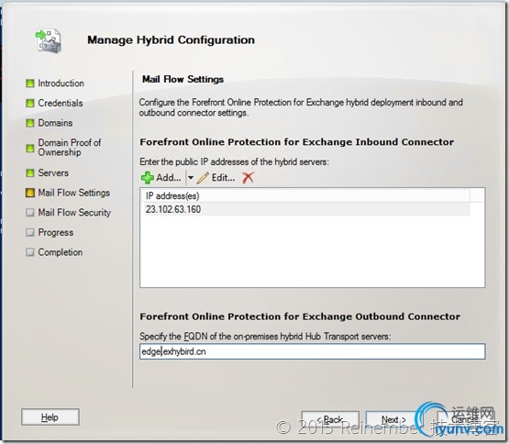Viewport: 509px width, 444px height.
Task: Click the Add... label in toolbar
Action: [x=169, y=178]
